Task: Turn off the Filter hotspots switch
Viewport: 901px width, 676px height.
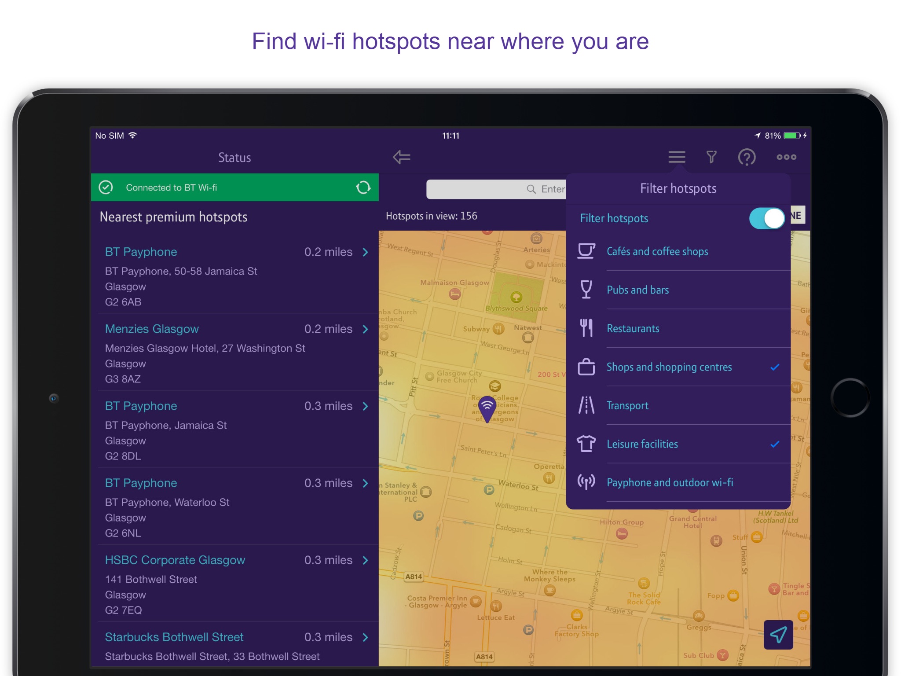Action: [x=767, y=218]
